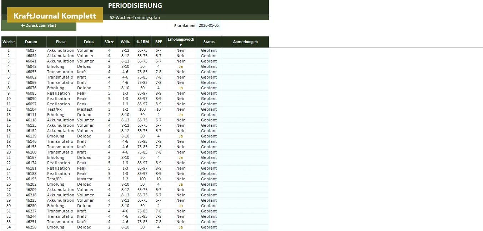Select the Woche column header
The image size is (483, 231).
[9, 42]
